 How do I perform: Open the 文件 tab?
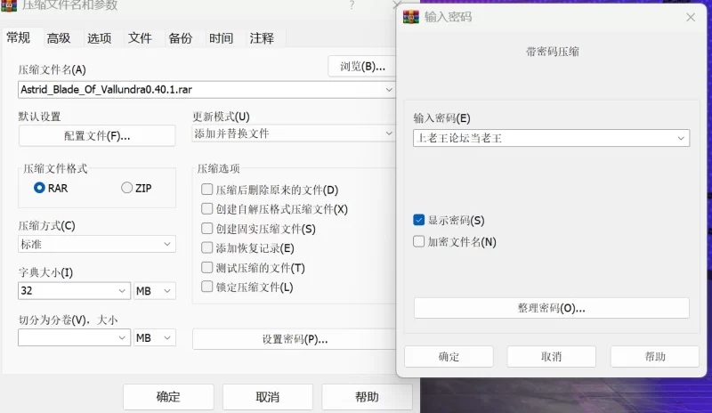(x=140, y=38)
